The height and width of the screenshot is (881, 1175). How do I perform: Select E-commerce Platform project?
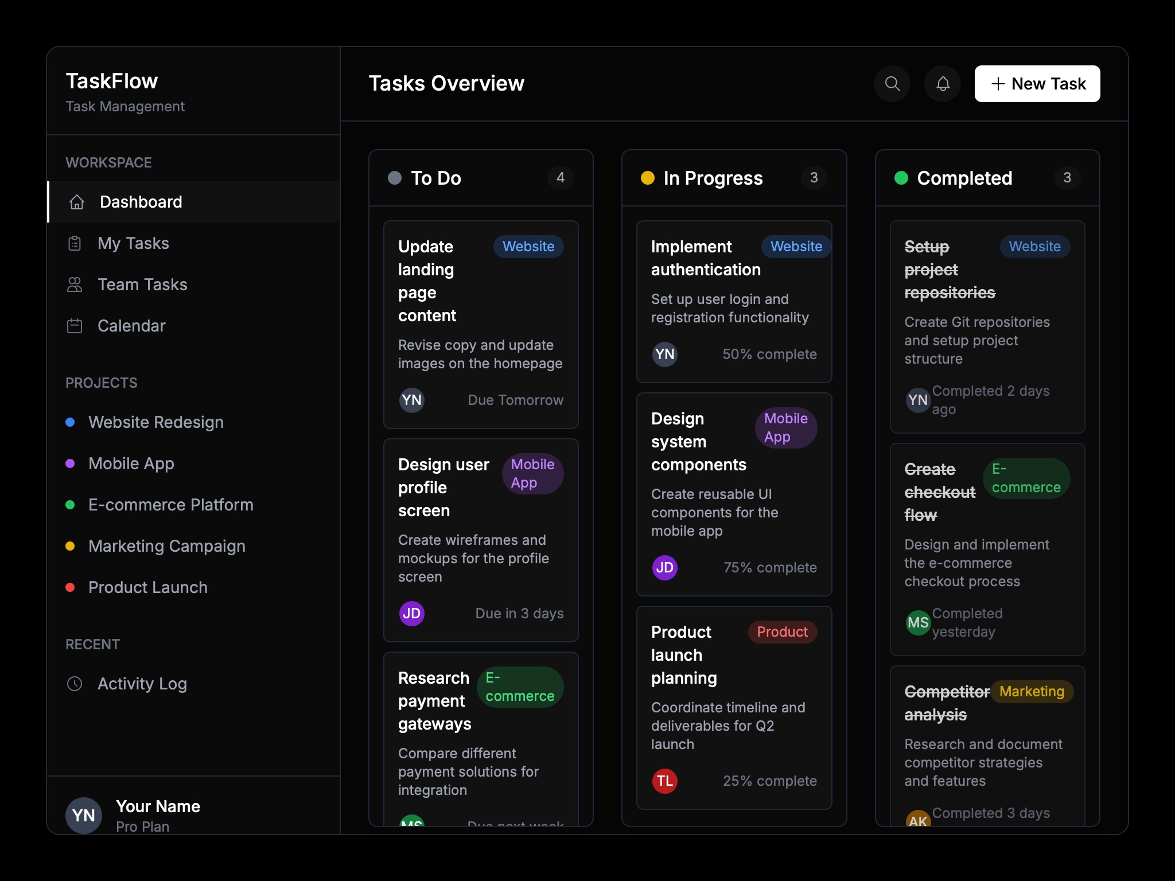pyautogui.click(x=194, y=505)
